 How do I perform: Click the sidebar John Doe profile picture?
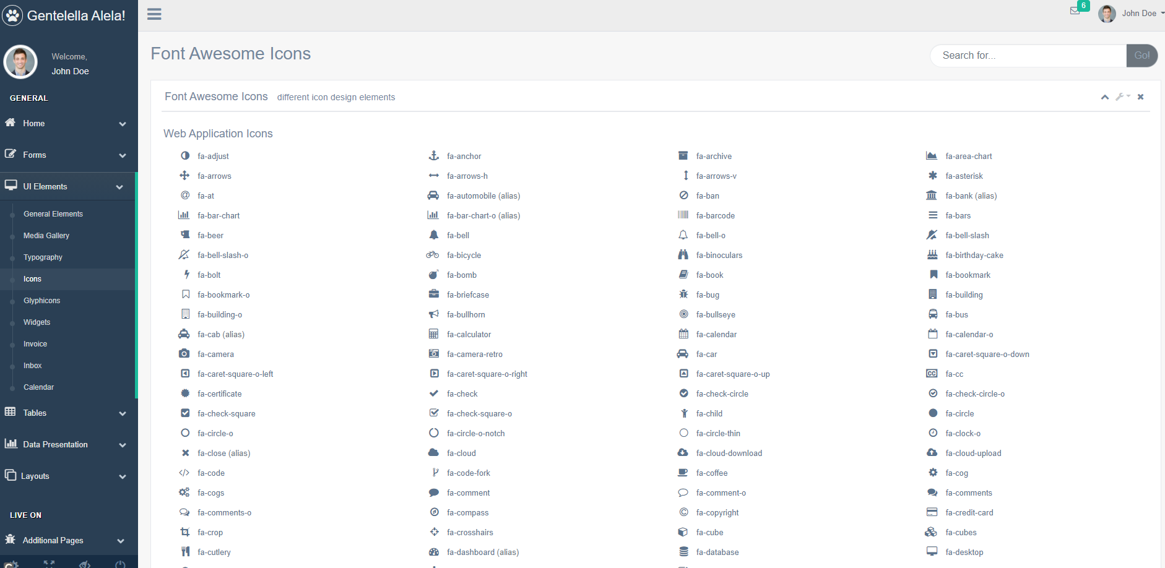pos(20,62)
